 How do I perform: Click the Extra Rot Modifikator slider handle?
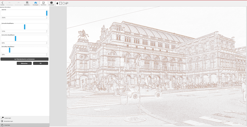25,27
